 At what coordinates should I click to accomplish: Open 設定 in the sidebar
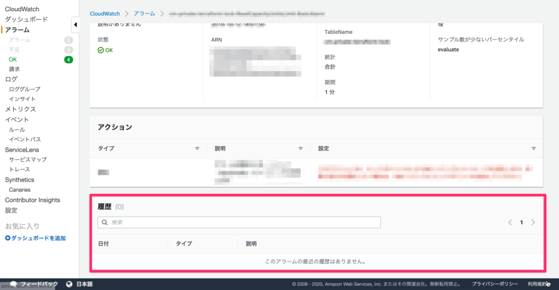point(11,210)
